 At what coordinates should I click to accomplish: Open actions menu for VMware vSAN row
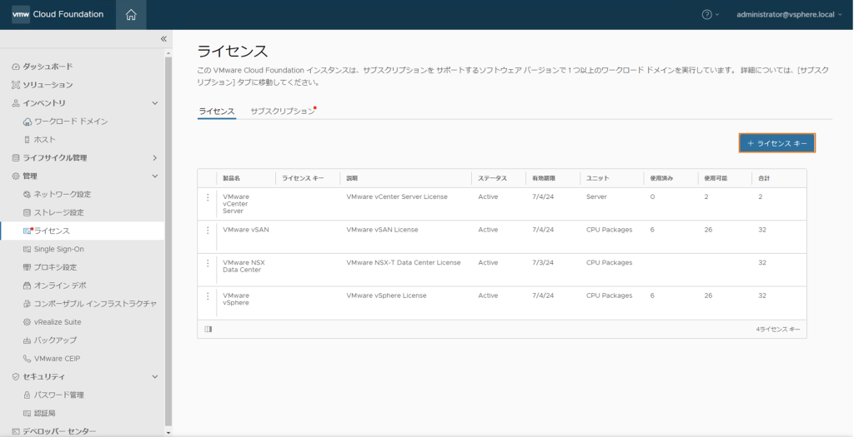pos(208,230)
